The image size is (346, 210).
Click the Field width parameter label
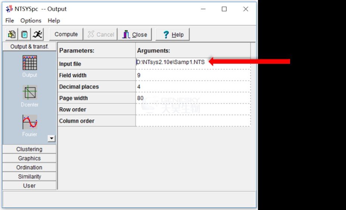tap(73, 75)
